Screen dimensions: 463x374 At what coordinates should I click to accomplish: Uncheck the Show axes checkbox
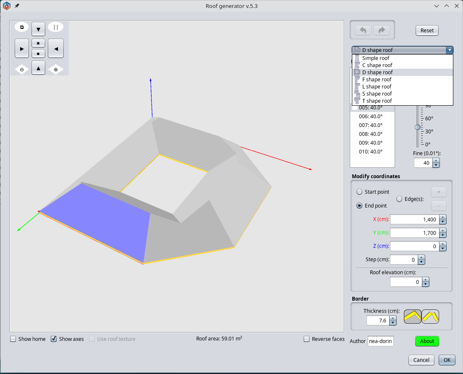coord(54,339)
